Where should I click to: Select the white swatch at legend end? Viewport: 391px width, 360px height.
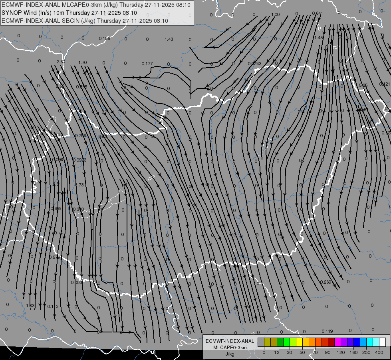383,342
